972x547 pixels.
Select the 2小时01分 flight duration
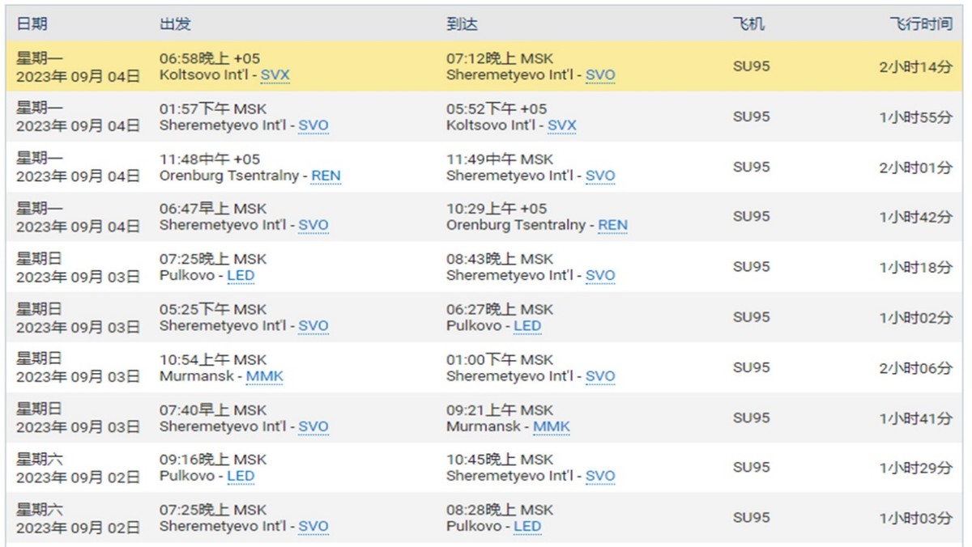(x=916, y=167)
